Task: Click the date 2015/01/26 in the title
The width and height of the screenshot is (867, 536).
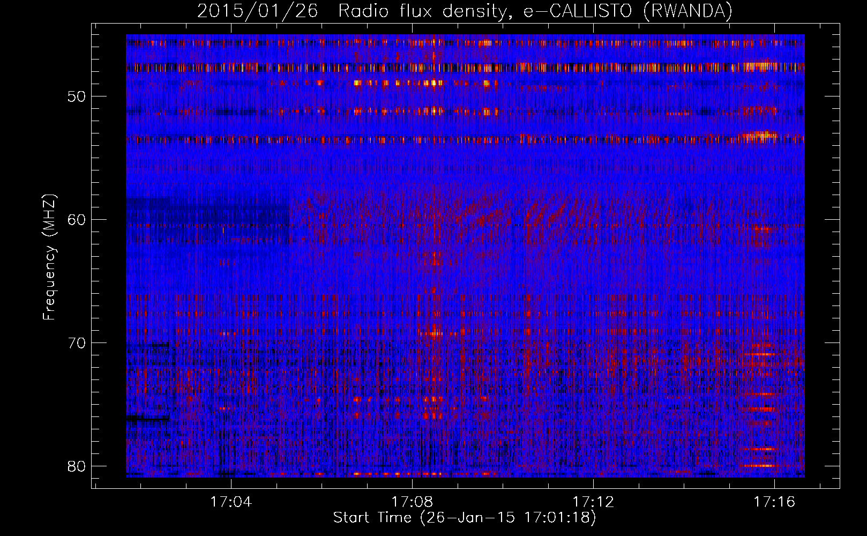Action: coord(257,11)
